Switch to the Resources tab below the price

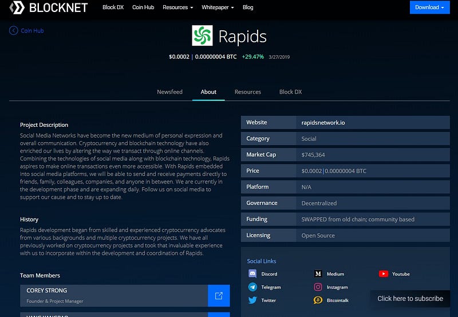(x=248, y=92)
